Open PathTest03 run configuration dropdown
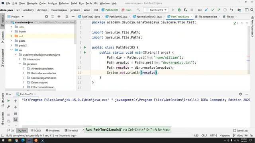Screen dimensions: 255x143 coord(156,10)
